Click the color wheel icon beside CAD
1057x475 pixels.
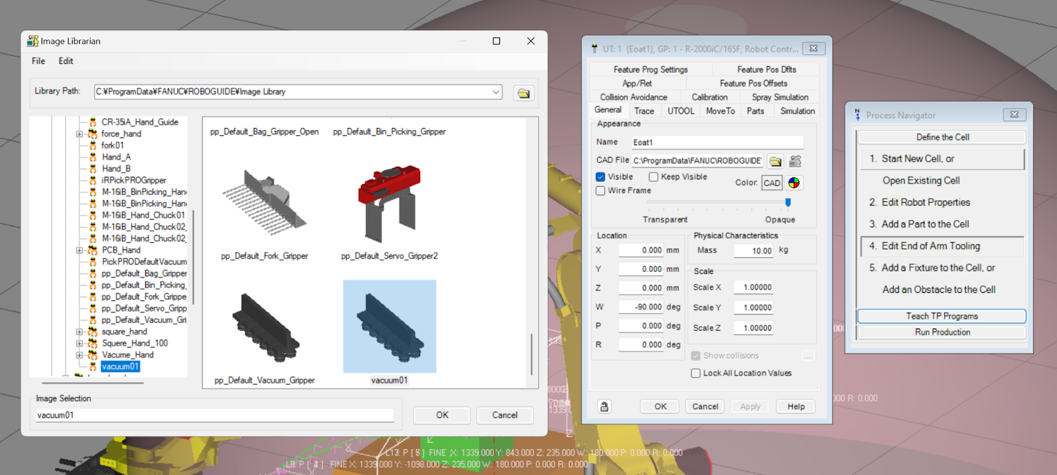pyautogui.click(x=794, y=183)
